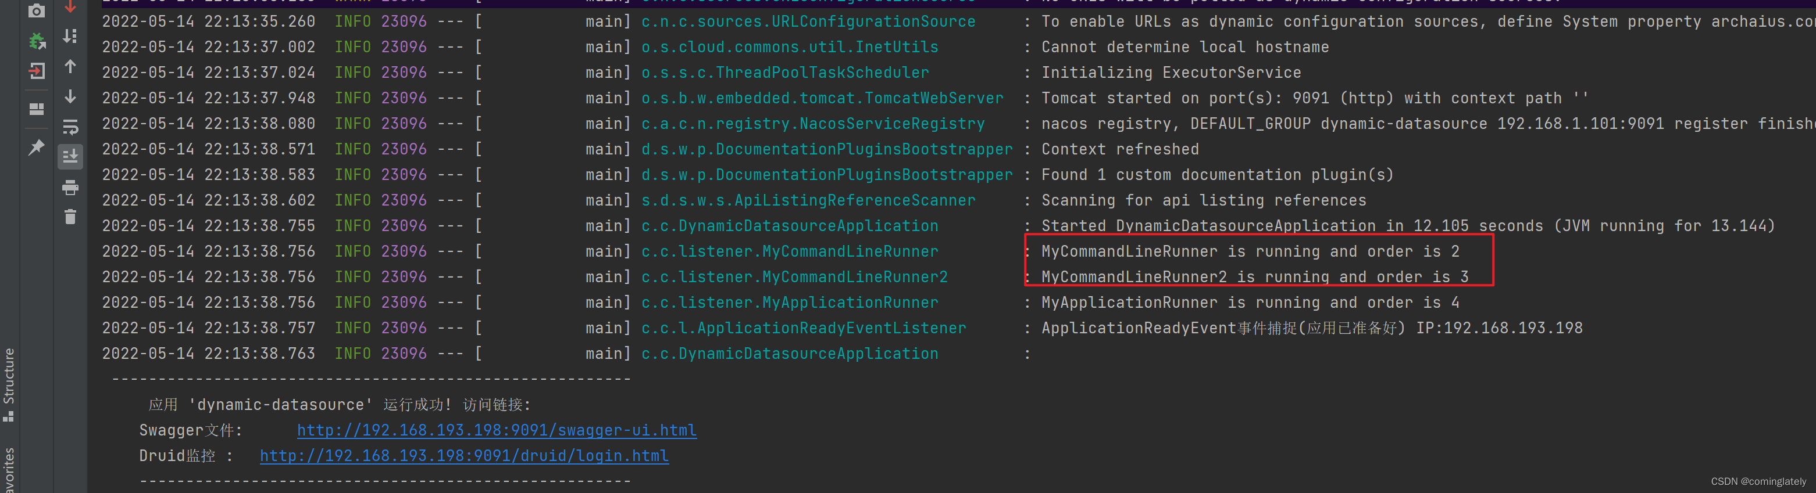
Task: Click logger c.c.listener.MyApplicationRunner
Action: 790,303
